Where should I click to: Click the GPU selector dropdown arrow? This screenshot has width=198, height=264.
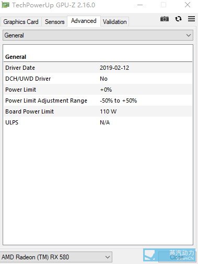click(x=108, y=257)
